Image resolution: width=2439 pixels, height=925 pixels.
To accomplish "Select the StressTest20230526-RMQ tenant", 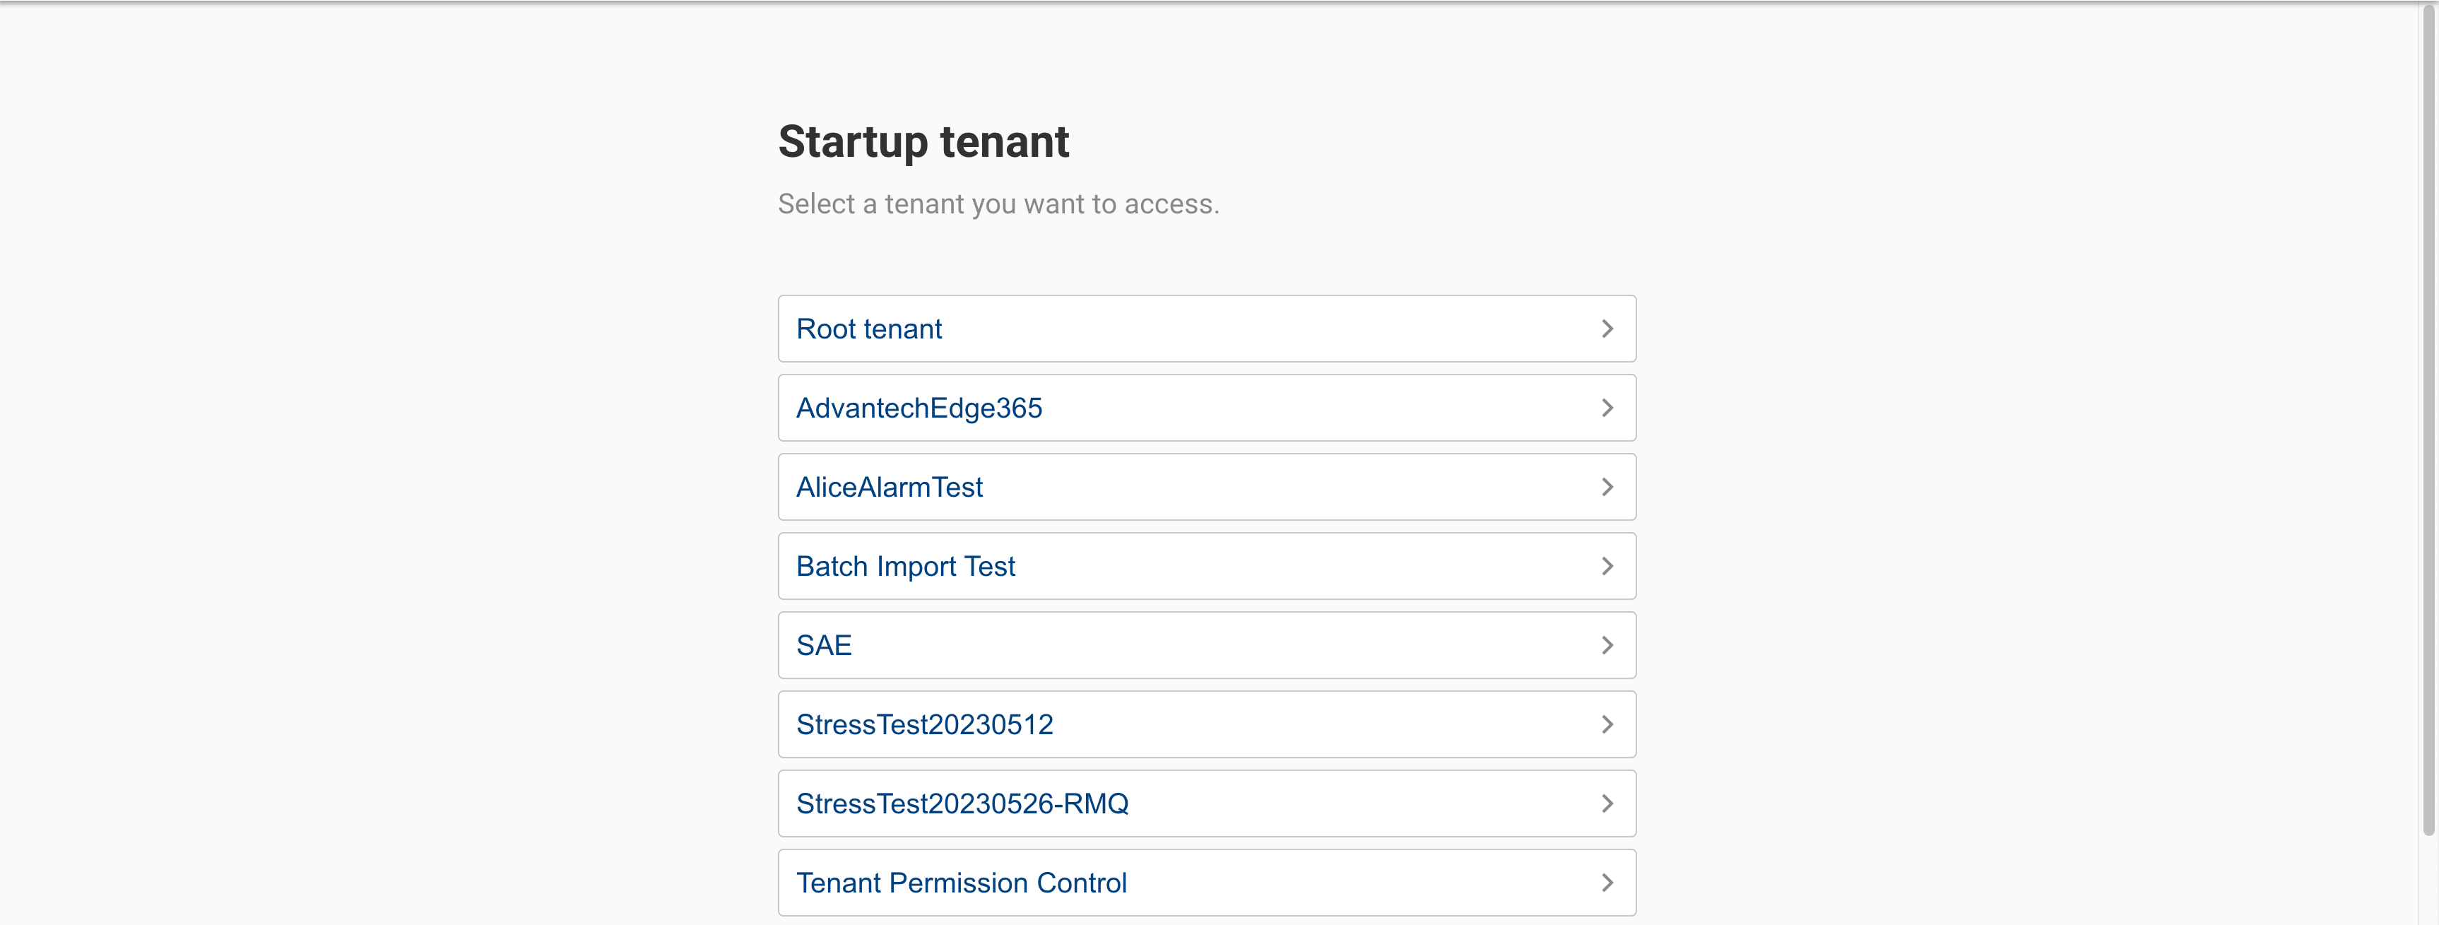I will tap(963, 803).
